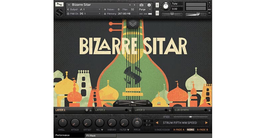Open the REL. dropdown triangle
The width and height of the screenshot is (266, 138).
pyautogui.click(x=102, y=130)
